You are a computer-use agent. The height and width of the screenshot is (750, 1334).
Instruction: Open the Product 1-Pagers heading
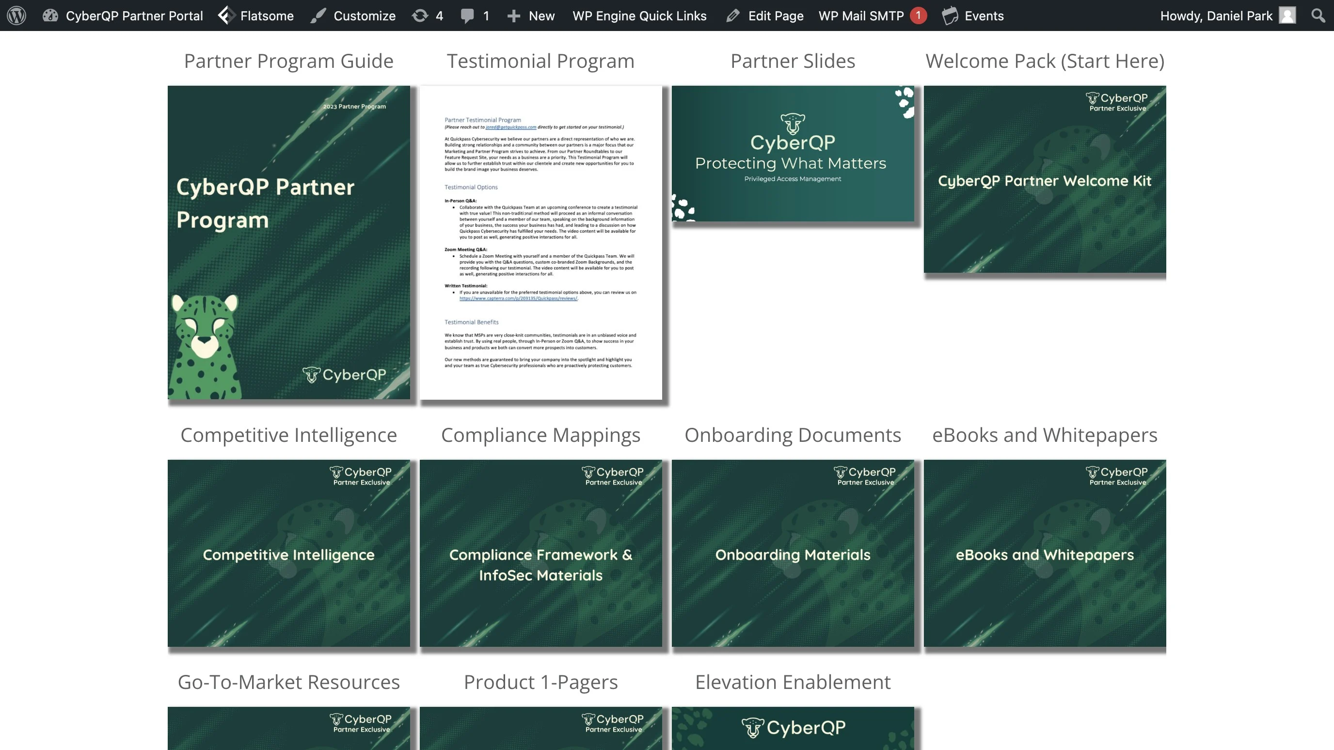coord(540,682)
